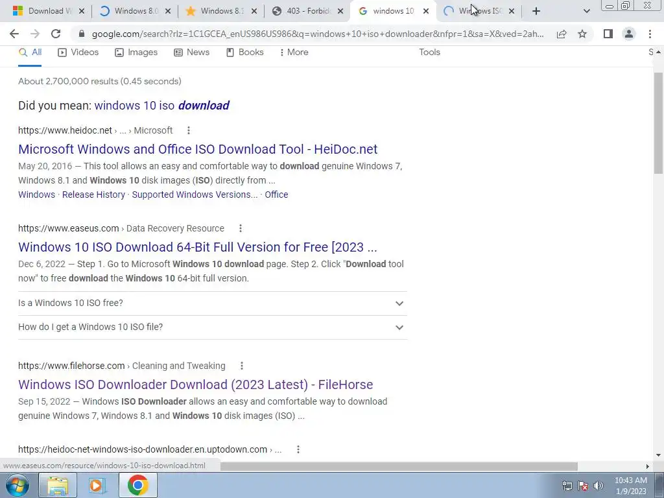Screen dimensions: 664x498
Task: Click the 'windows 10 iso download' suggestion
Action: tap(161, 106)
